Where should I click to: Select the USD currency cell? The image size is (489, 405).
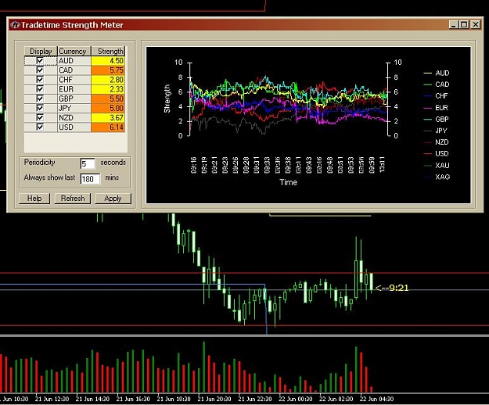74,127
